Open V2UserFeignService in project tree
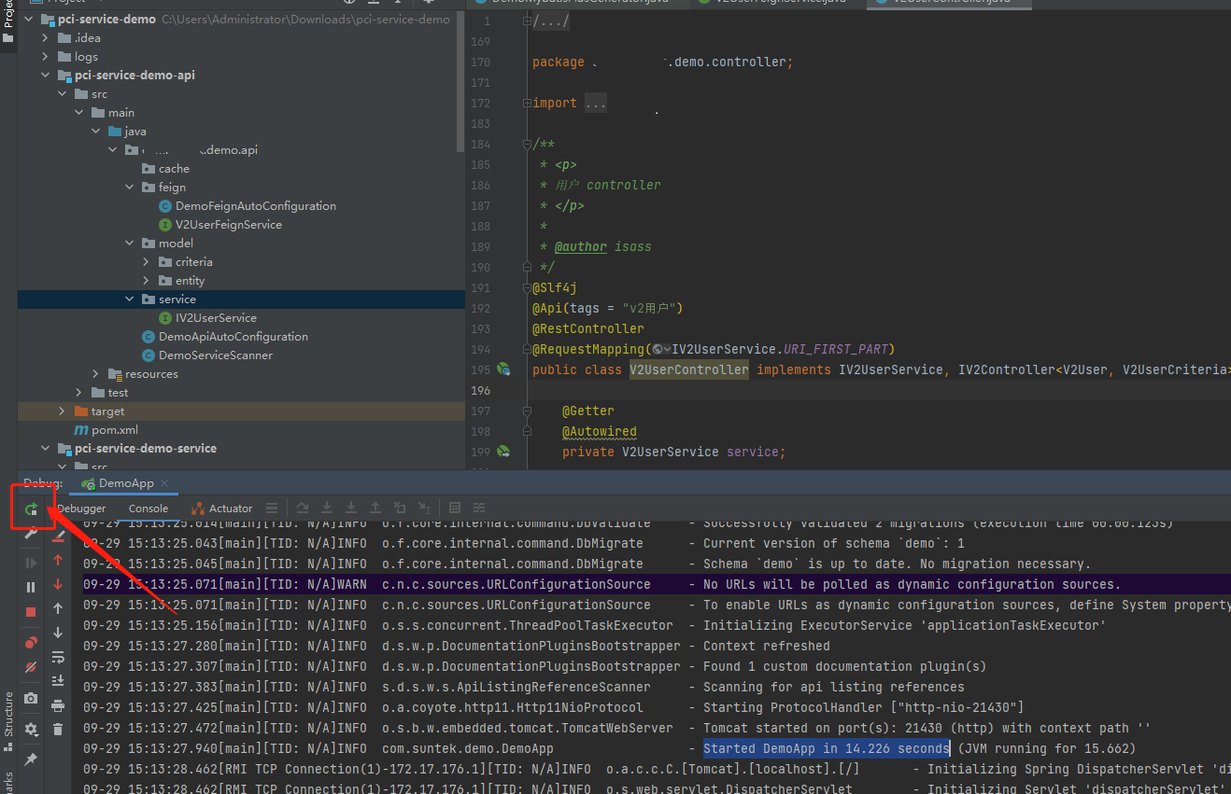Image resolution: width=1231 pixels, height=794 pixels. 228,225
